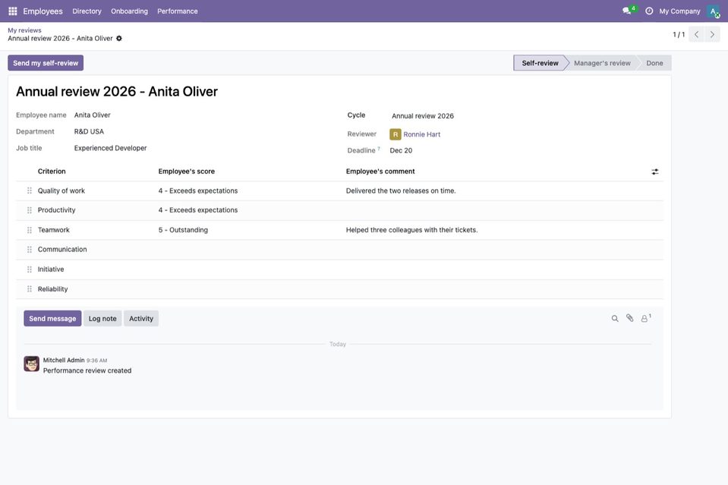This screenshot has height=485, width=728.
Task: Click Mitchell Admin's chatter avatar
Action: pos(32,364)
